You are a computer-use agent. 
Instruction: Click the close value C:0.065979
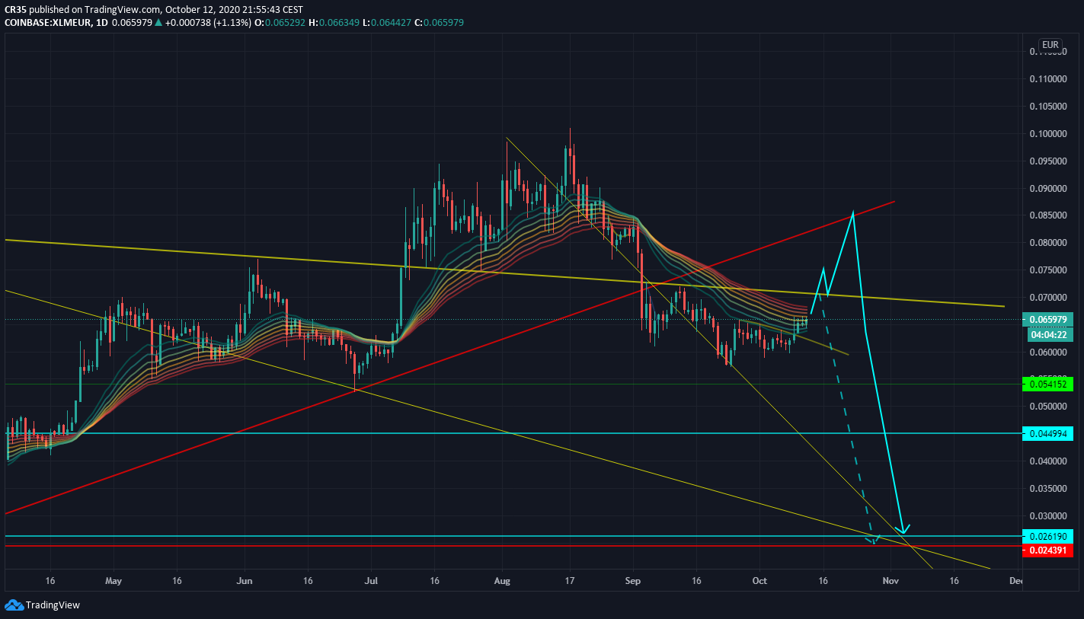(439, 23)
